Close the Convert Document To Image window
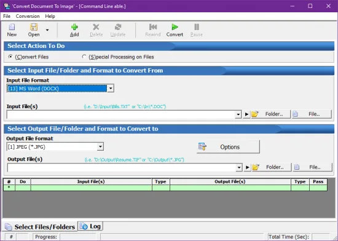 tap(328, 6)
